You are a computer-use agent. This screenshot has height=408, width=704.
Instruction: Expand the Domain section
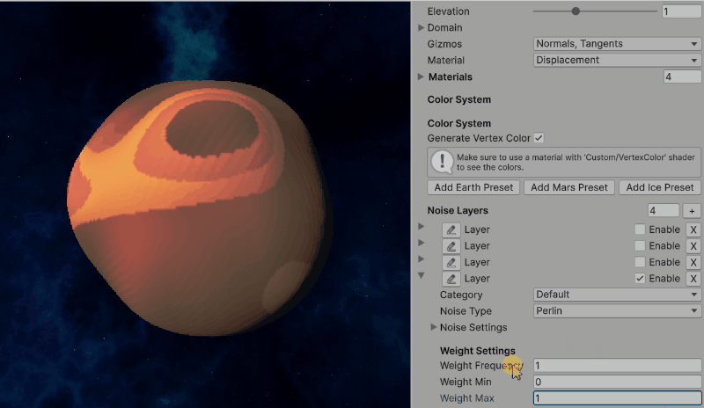(422, 28)
